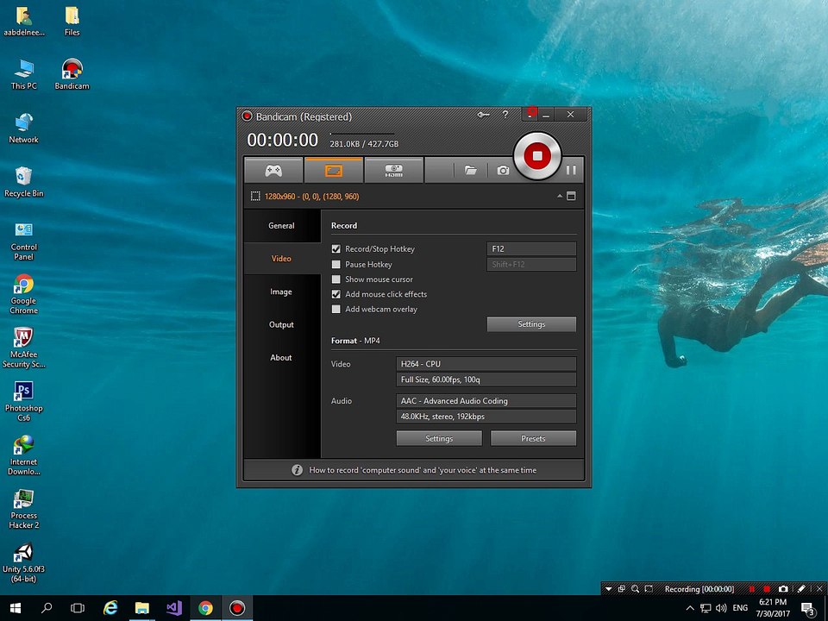Click the 1280x960 recording area text
Image resolution: width=828 pixels, height=621 pixels.
(311, 196)
